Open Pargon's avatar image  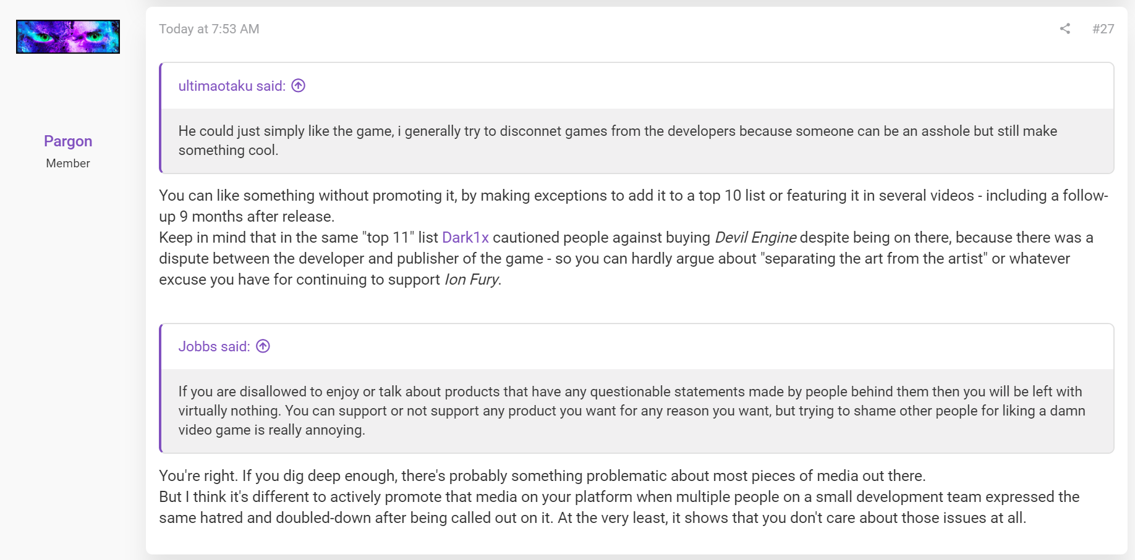[68, 36]
